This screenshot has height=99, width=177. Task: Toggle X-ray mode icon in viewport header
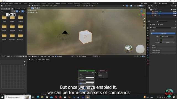click(x=135, y=5)
